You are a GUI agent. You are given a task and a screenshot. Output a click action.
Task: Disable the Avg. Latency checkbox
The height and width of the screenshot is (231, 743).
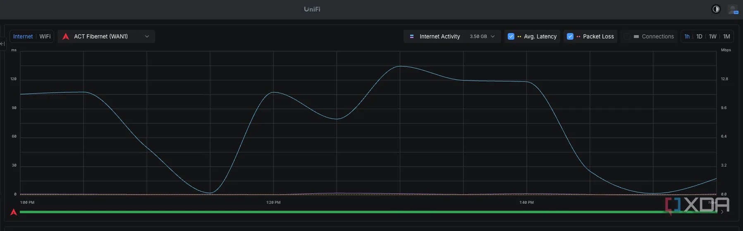pos(511,36)
